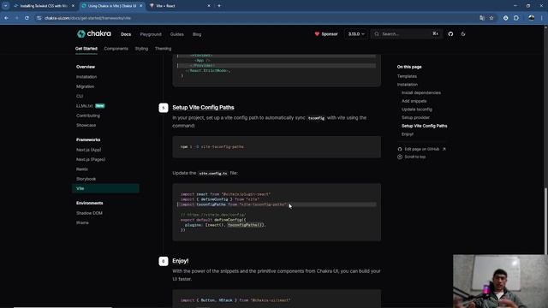Open Shadow DOM environment page
Image resolution: width=548 pixels, height=308 pixels.
point(89,213)
